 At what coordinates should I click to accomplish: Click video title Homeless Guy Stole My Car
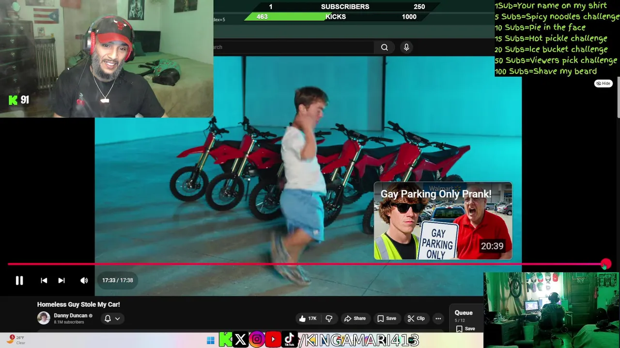pyautogui.click(x=78, y=304)
